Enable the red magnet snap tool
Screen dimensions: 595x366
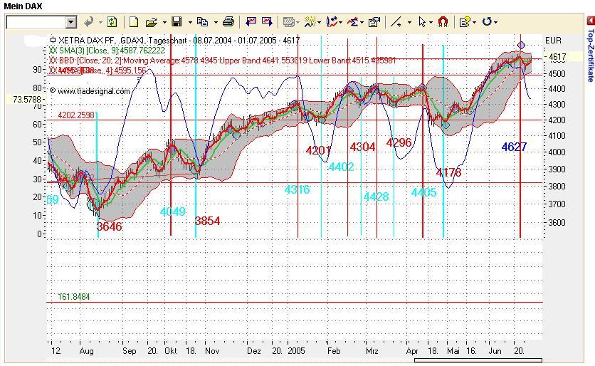(x=443, y=22)
